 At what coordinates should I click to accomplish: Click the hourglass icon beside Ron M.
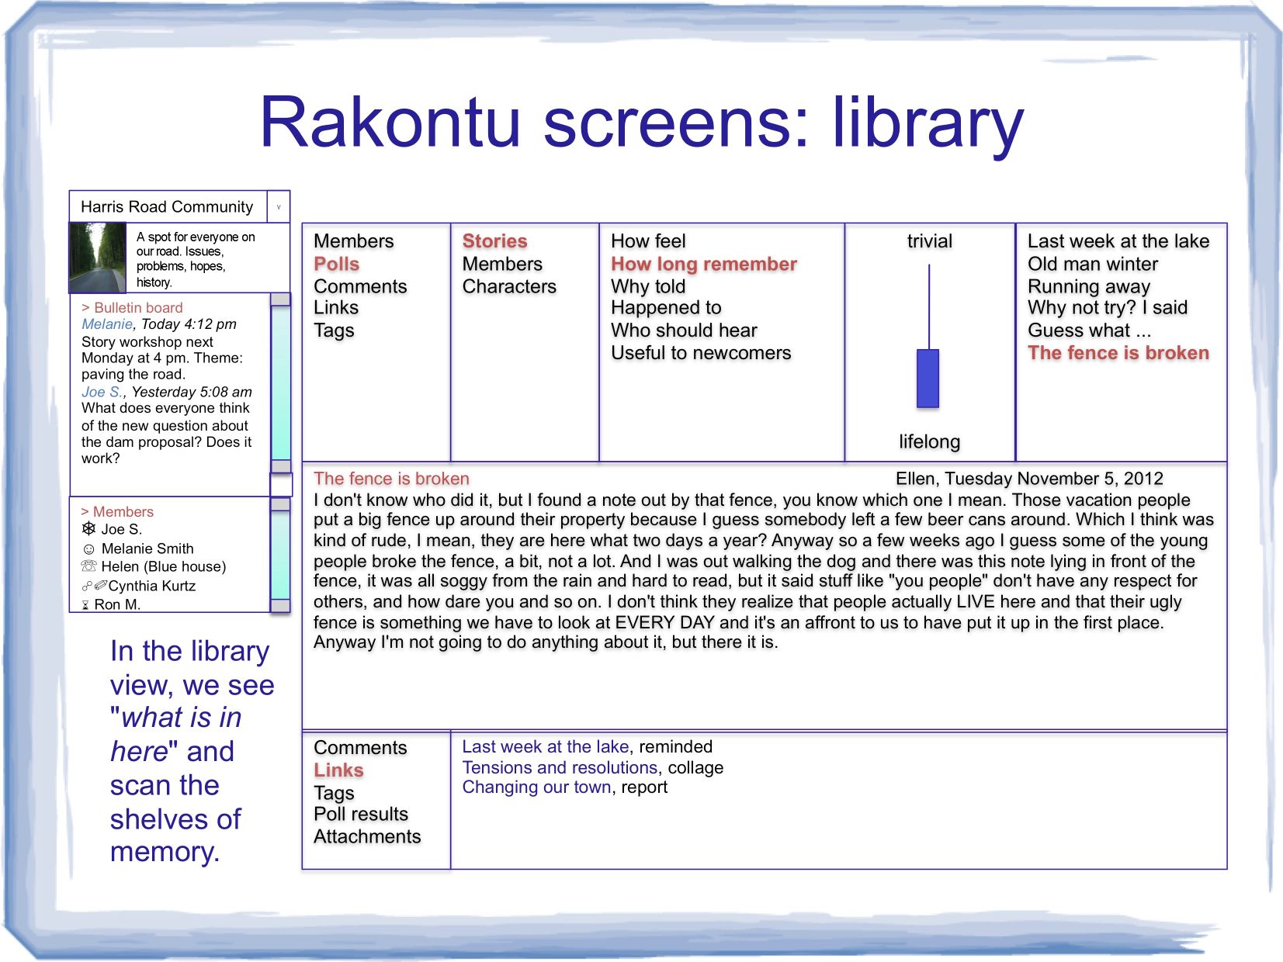(x=85, y=605)
